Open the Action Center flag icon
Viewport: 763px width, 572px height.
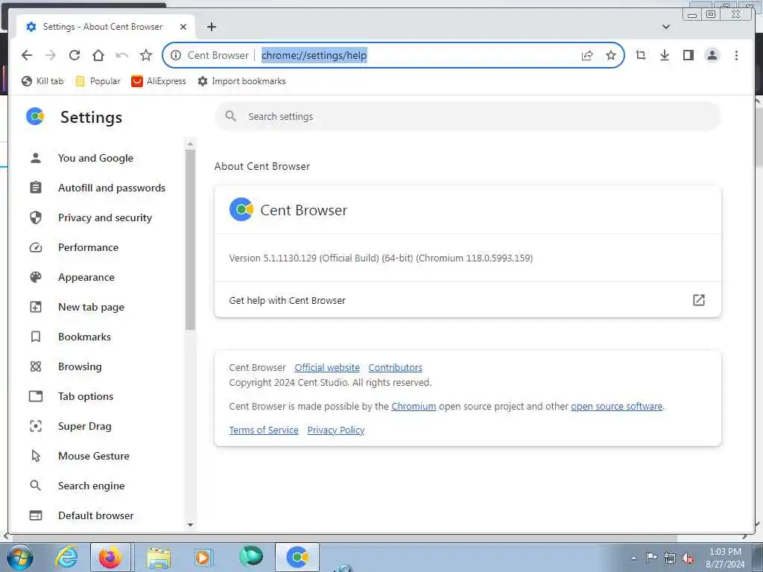651,558
